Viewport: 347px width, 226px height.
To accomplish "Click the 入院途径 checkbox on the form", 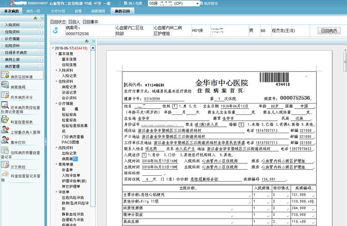I will click(x=144, y=155).
